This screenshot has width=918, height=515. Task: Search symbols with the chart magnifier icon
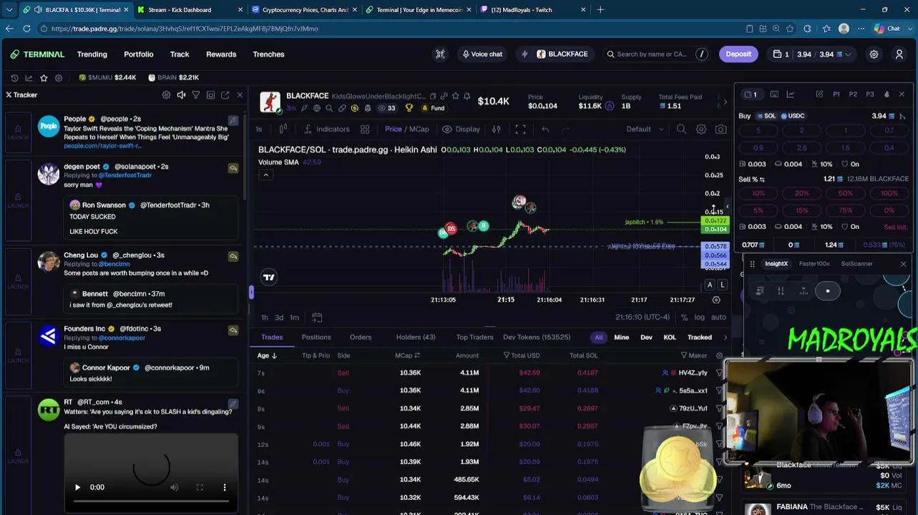coord(681,129)
